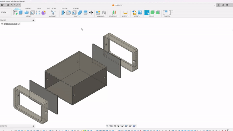Open the Design workspace dropdown
The image size is (233, 131).
click(x=4, y=12)
